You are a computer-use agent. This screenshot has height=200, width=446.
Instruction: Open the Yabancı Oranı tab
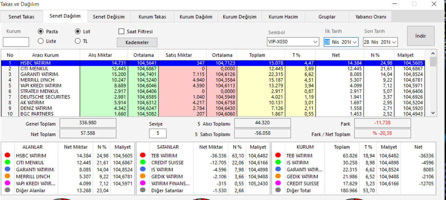click(x=370, y=17)
